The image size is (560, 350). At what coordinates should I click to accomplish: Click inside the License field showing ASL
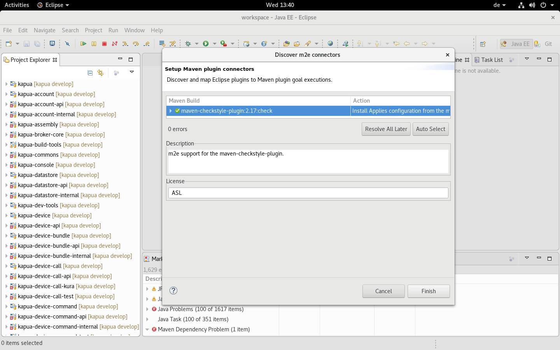308,192
